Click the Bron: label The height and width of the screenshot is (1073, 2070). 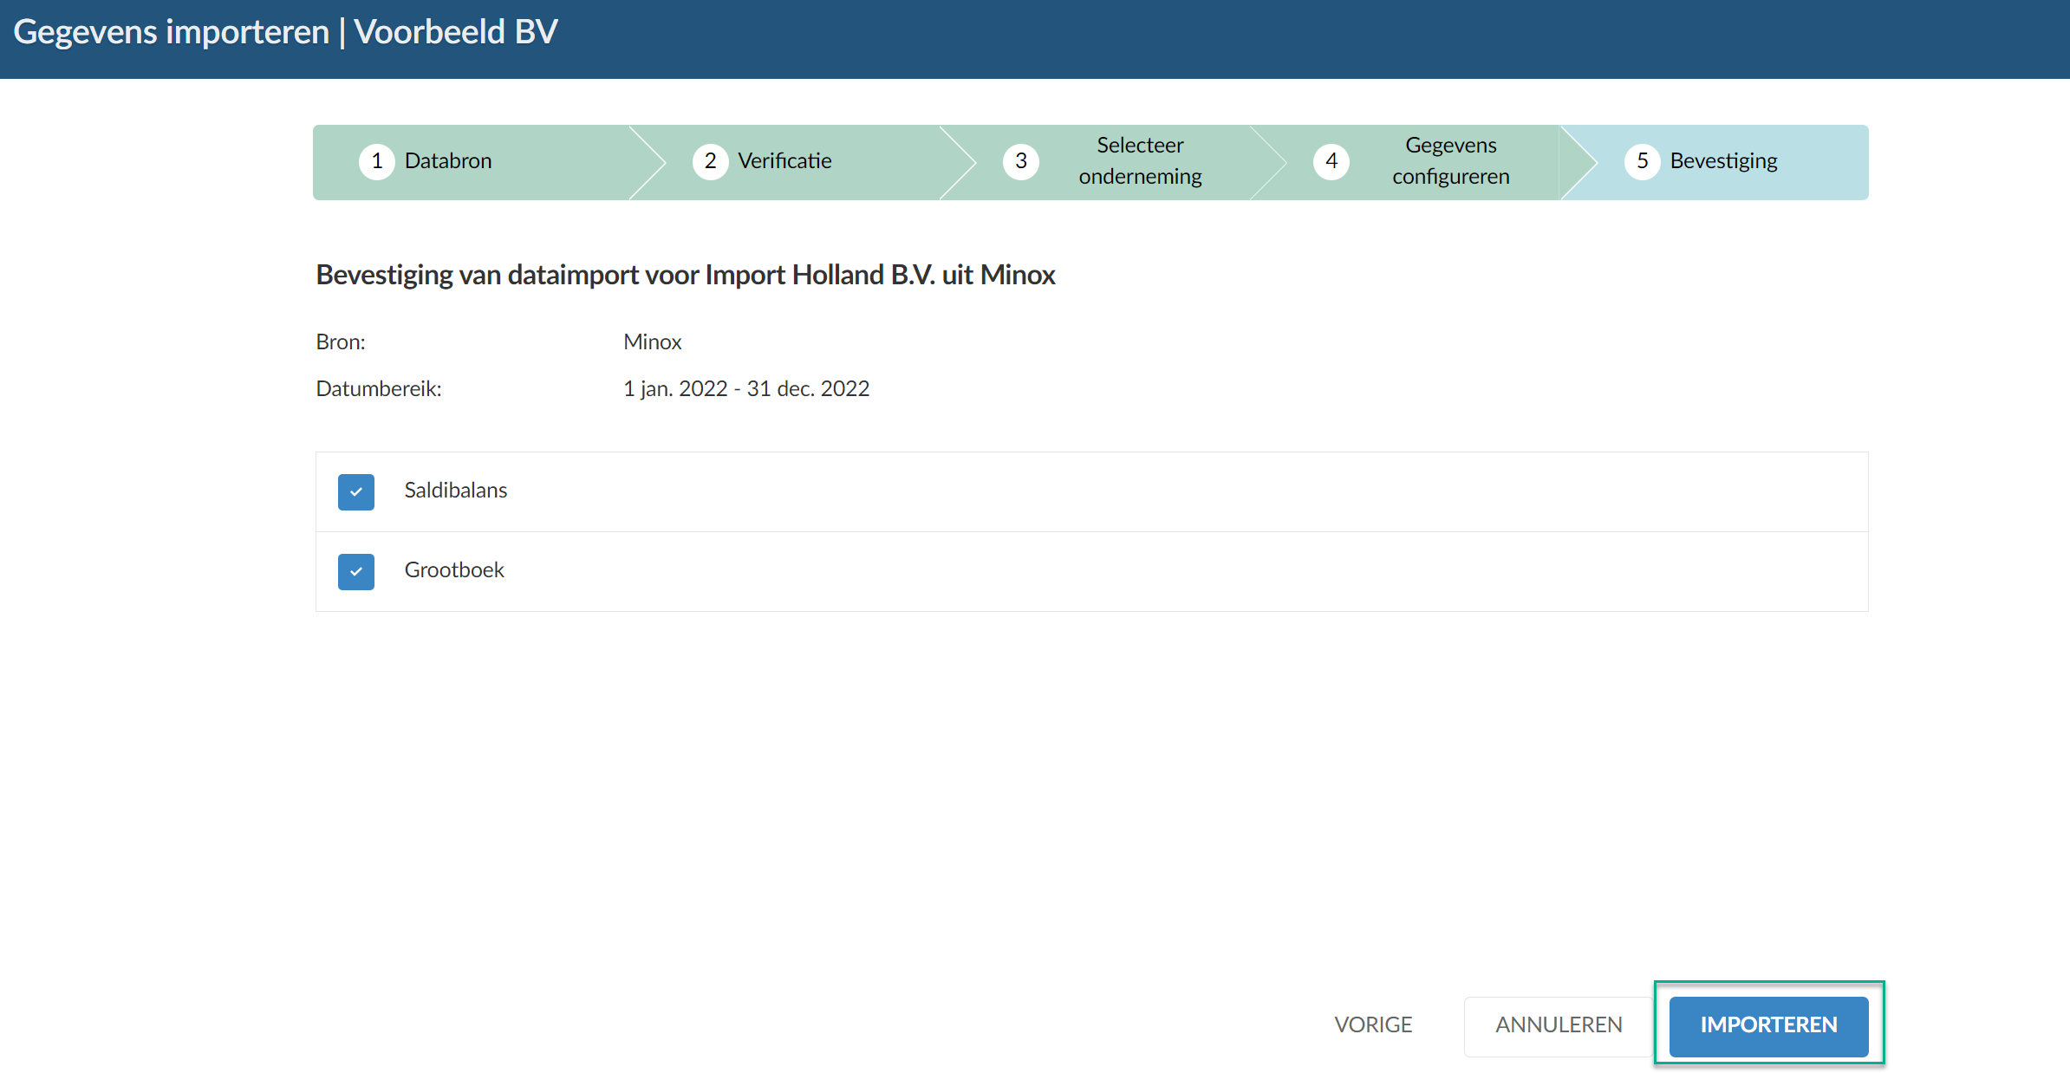point(341,342)
